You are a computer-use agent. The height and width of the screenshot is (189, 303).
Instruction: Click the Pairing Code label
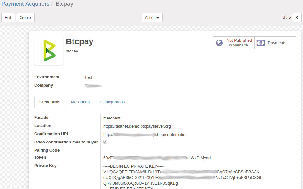click(x=47, y=150)
